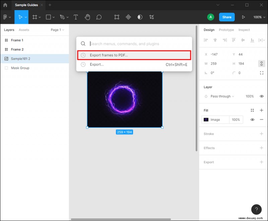Click the Share button
This screenshot has height=221, width=268.
point(227,17)
